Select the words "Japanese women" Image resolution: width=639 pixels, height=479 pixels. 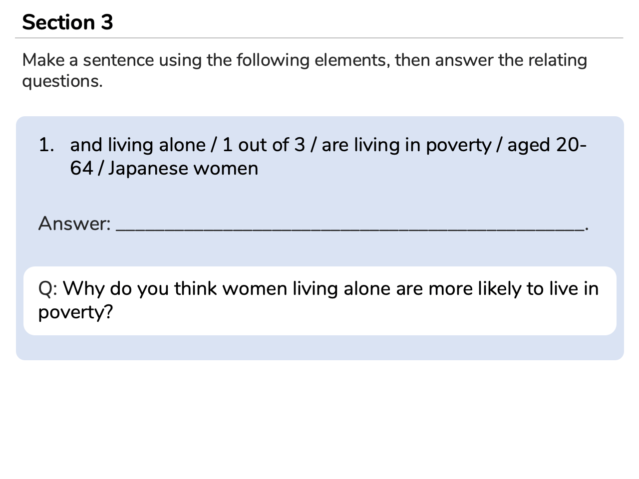183,169
